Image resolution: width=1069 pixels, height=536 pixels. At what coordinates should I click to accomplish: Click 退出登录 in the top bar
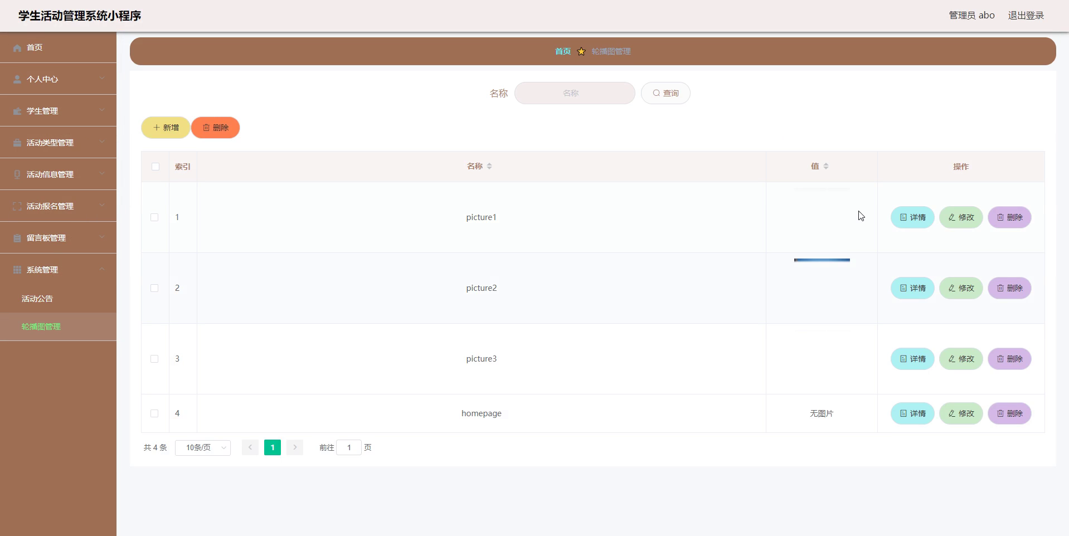tap(1026, 16)
